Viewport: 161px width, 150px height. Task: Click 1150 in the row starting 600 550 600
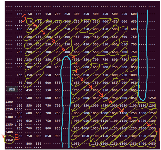coord(142,106)
